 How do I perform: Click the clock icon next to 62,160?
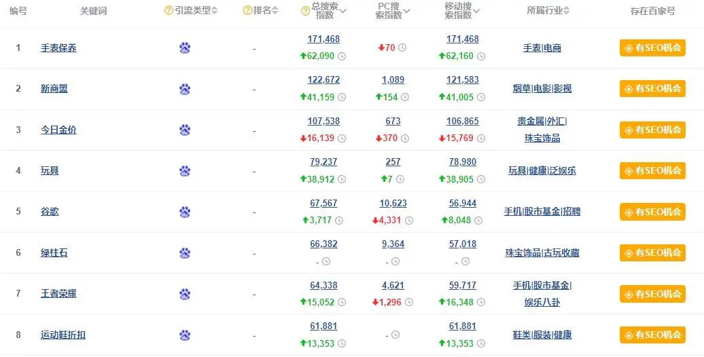[x=481, y=56]
